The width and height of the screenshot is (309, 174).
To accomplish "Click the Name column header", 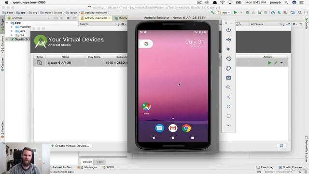I will pos(65,57).
